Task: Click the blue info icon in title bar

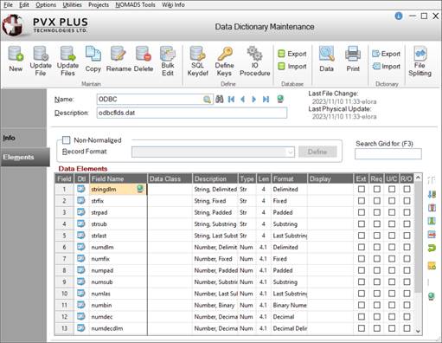Action: pos(399,16)
